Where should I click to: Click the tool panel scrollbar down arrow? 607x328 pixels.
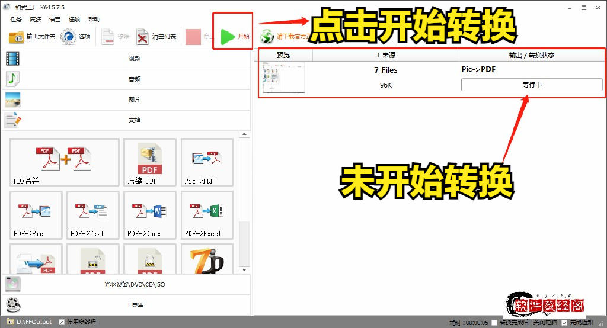244,270
